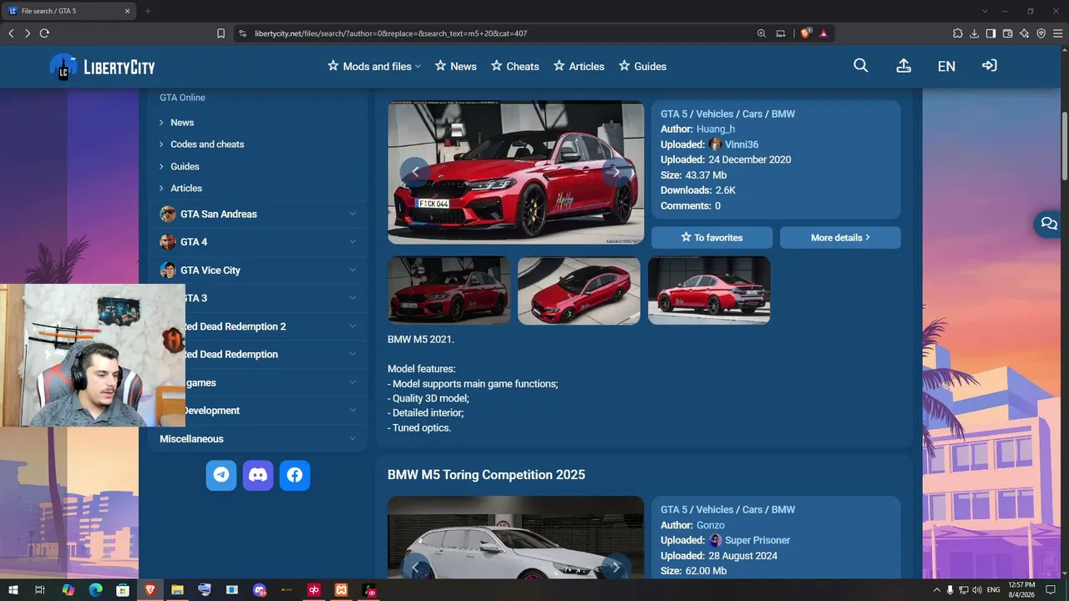Open the Leo AI sparkle icon
This screenshot has height=601, width=1069.
coord(1024,33)
